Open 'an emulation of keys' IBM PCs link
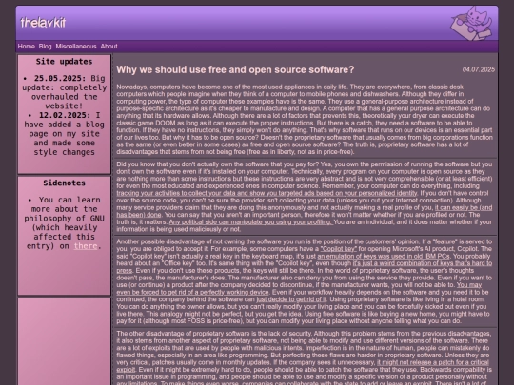This screenshot has width=514, height=385. click(x=384, y=256)
